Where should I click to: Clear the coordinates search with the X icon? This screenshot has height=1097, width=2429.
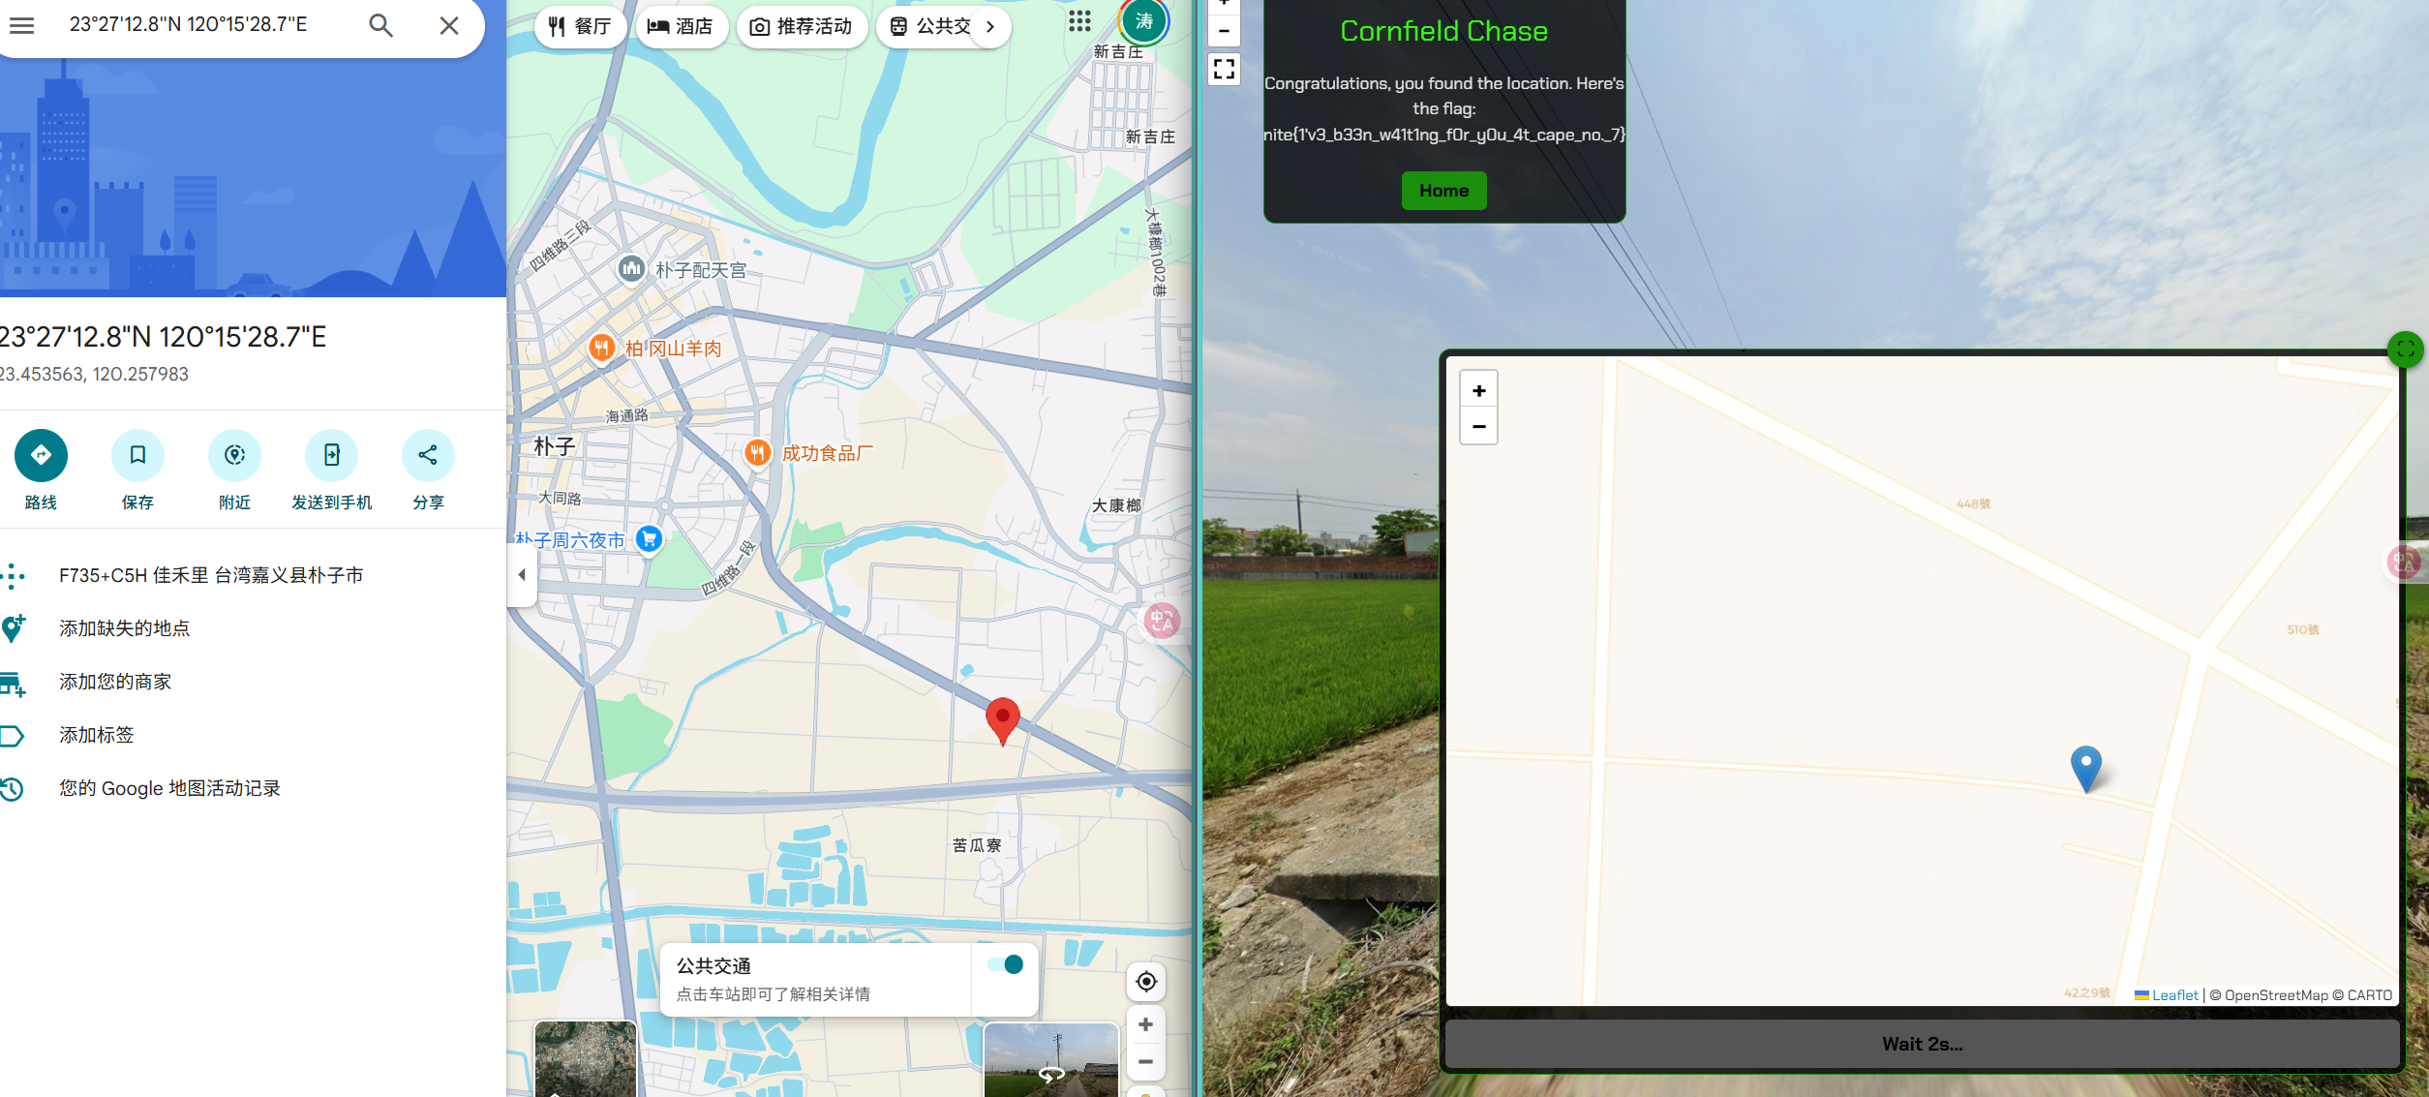tap(448, 26)
